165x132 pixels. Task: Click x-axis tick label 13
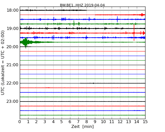click(x=128, y=122)
